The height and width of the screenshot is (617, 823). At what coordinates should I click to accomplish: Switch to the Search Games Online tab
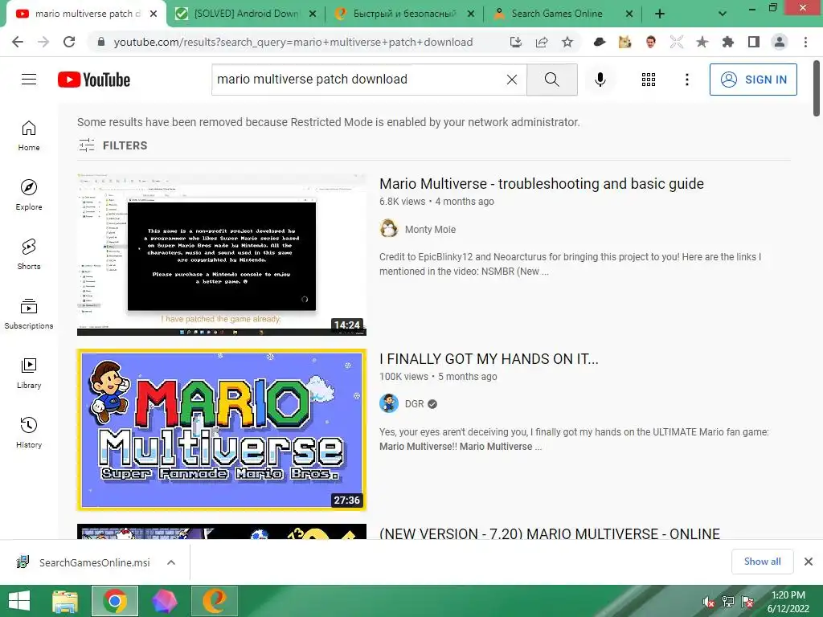(556, 14)
